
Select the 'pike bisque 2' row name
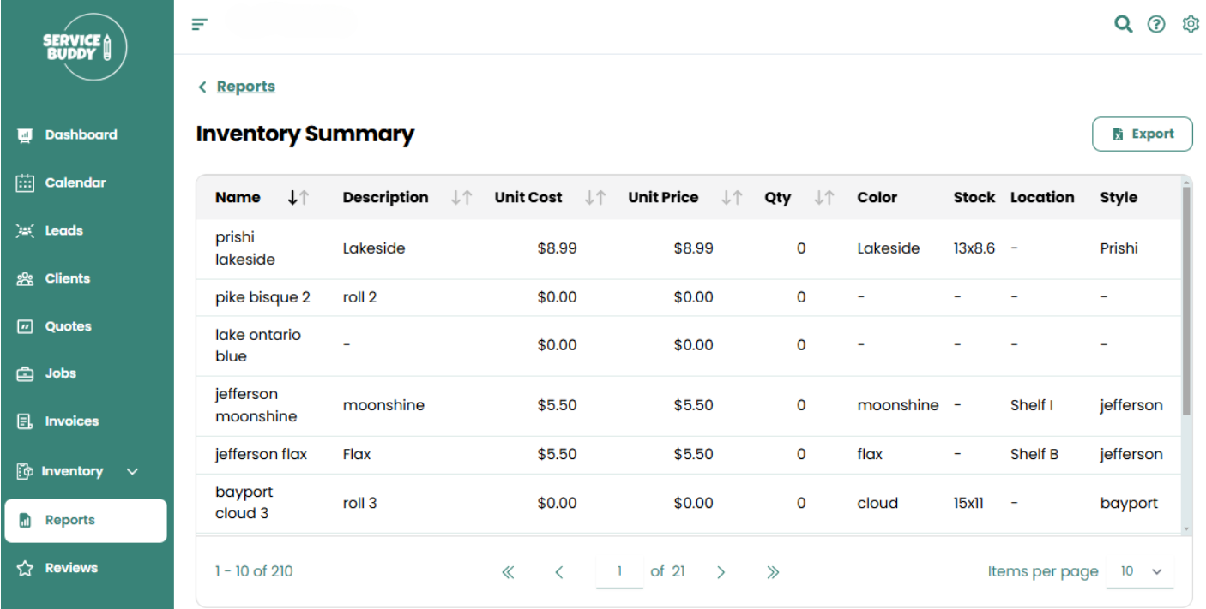[263, 298]
